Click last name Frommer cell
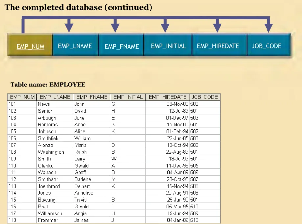The height and width of the screenshot is (224, 302). (55, 220)
